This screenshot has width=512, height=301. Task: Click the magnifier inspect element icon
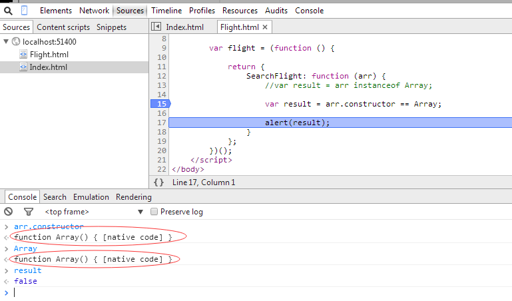point(8,11)
